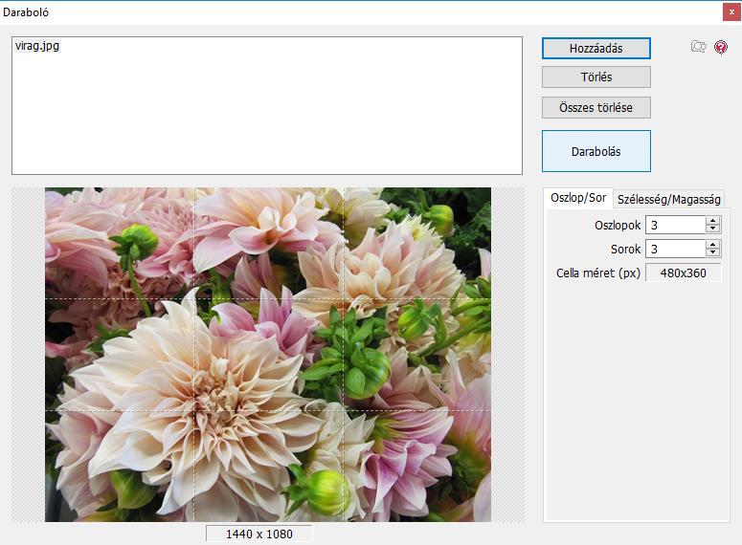742x545 pixels.
Task: Click into the Oszlopok number field
Action: point(676,225)
